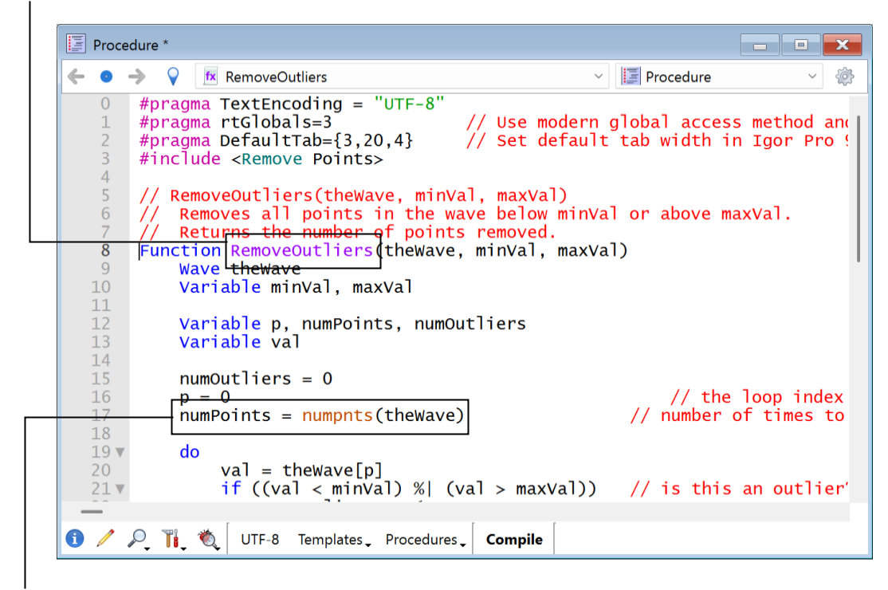
Task: Click the vertical scrollbar thumb
Action: click(x=858, y=187)
